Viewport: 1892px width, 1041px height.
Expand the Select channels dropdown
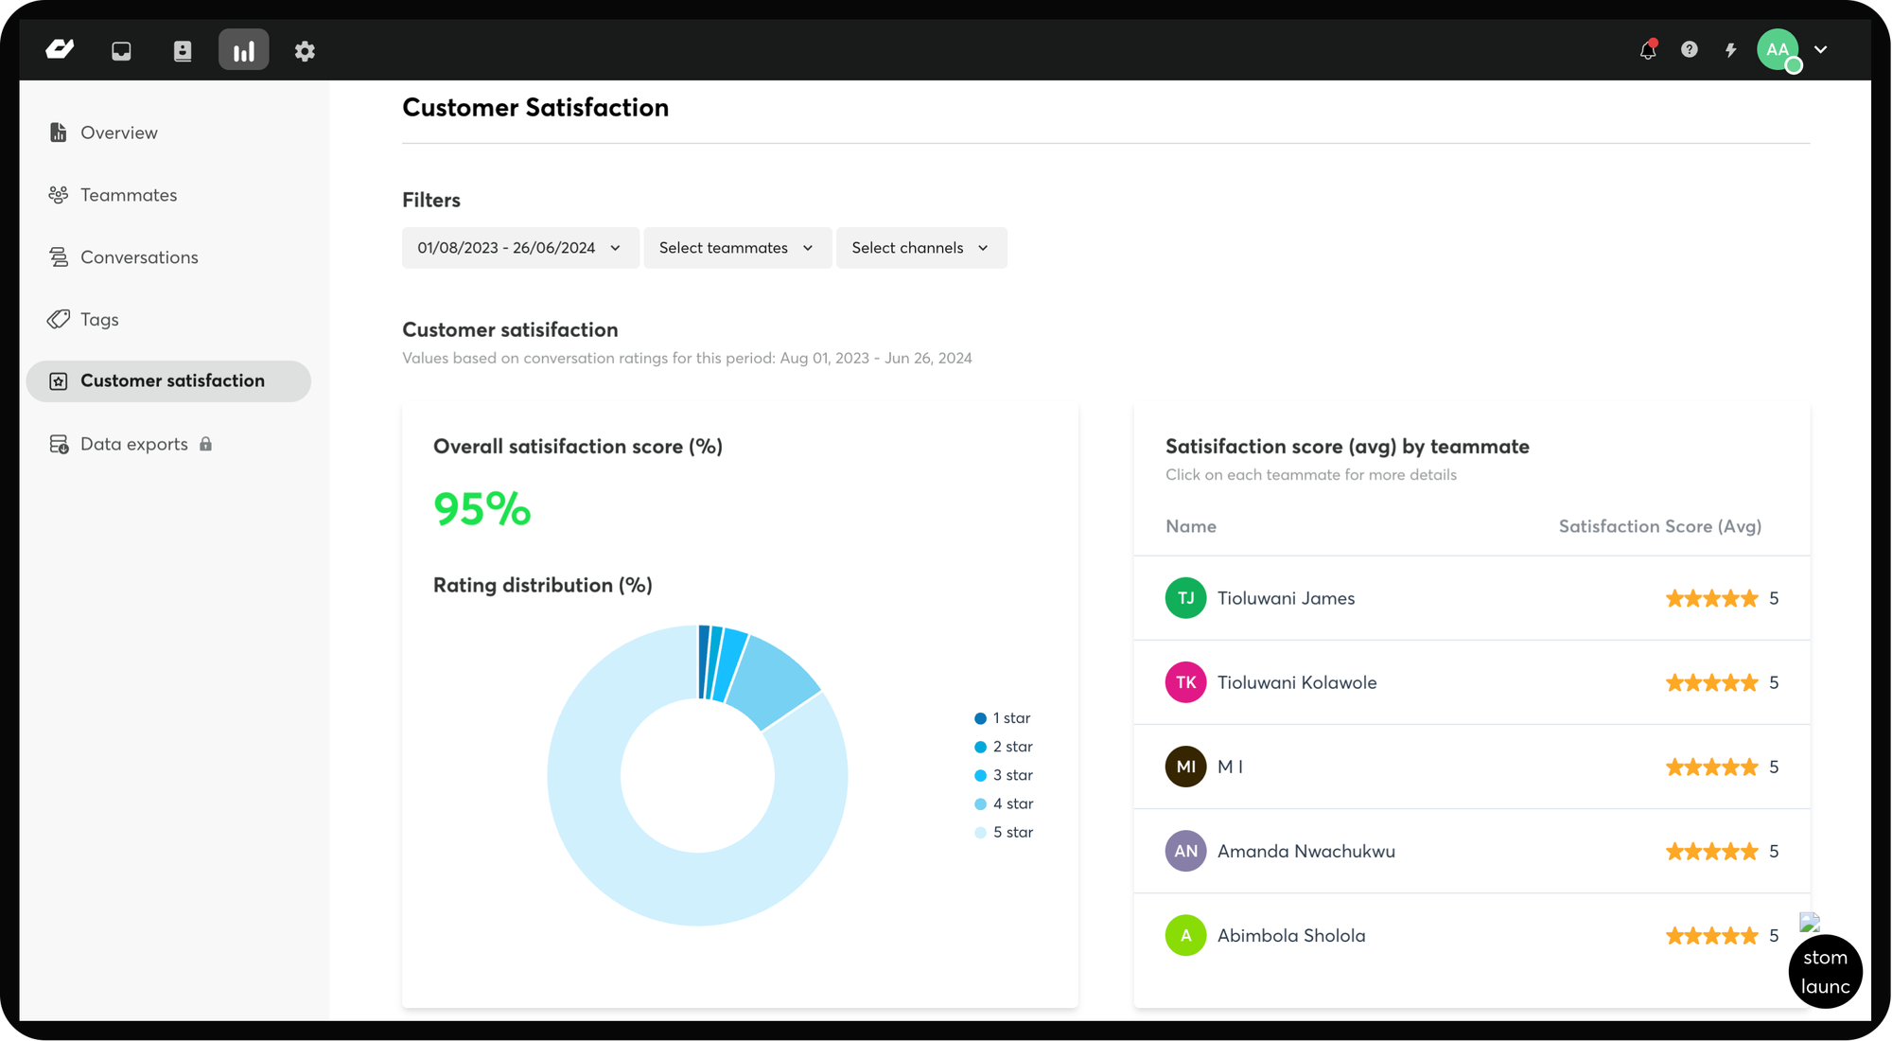pyautogui.click(x=921, y=246)
